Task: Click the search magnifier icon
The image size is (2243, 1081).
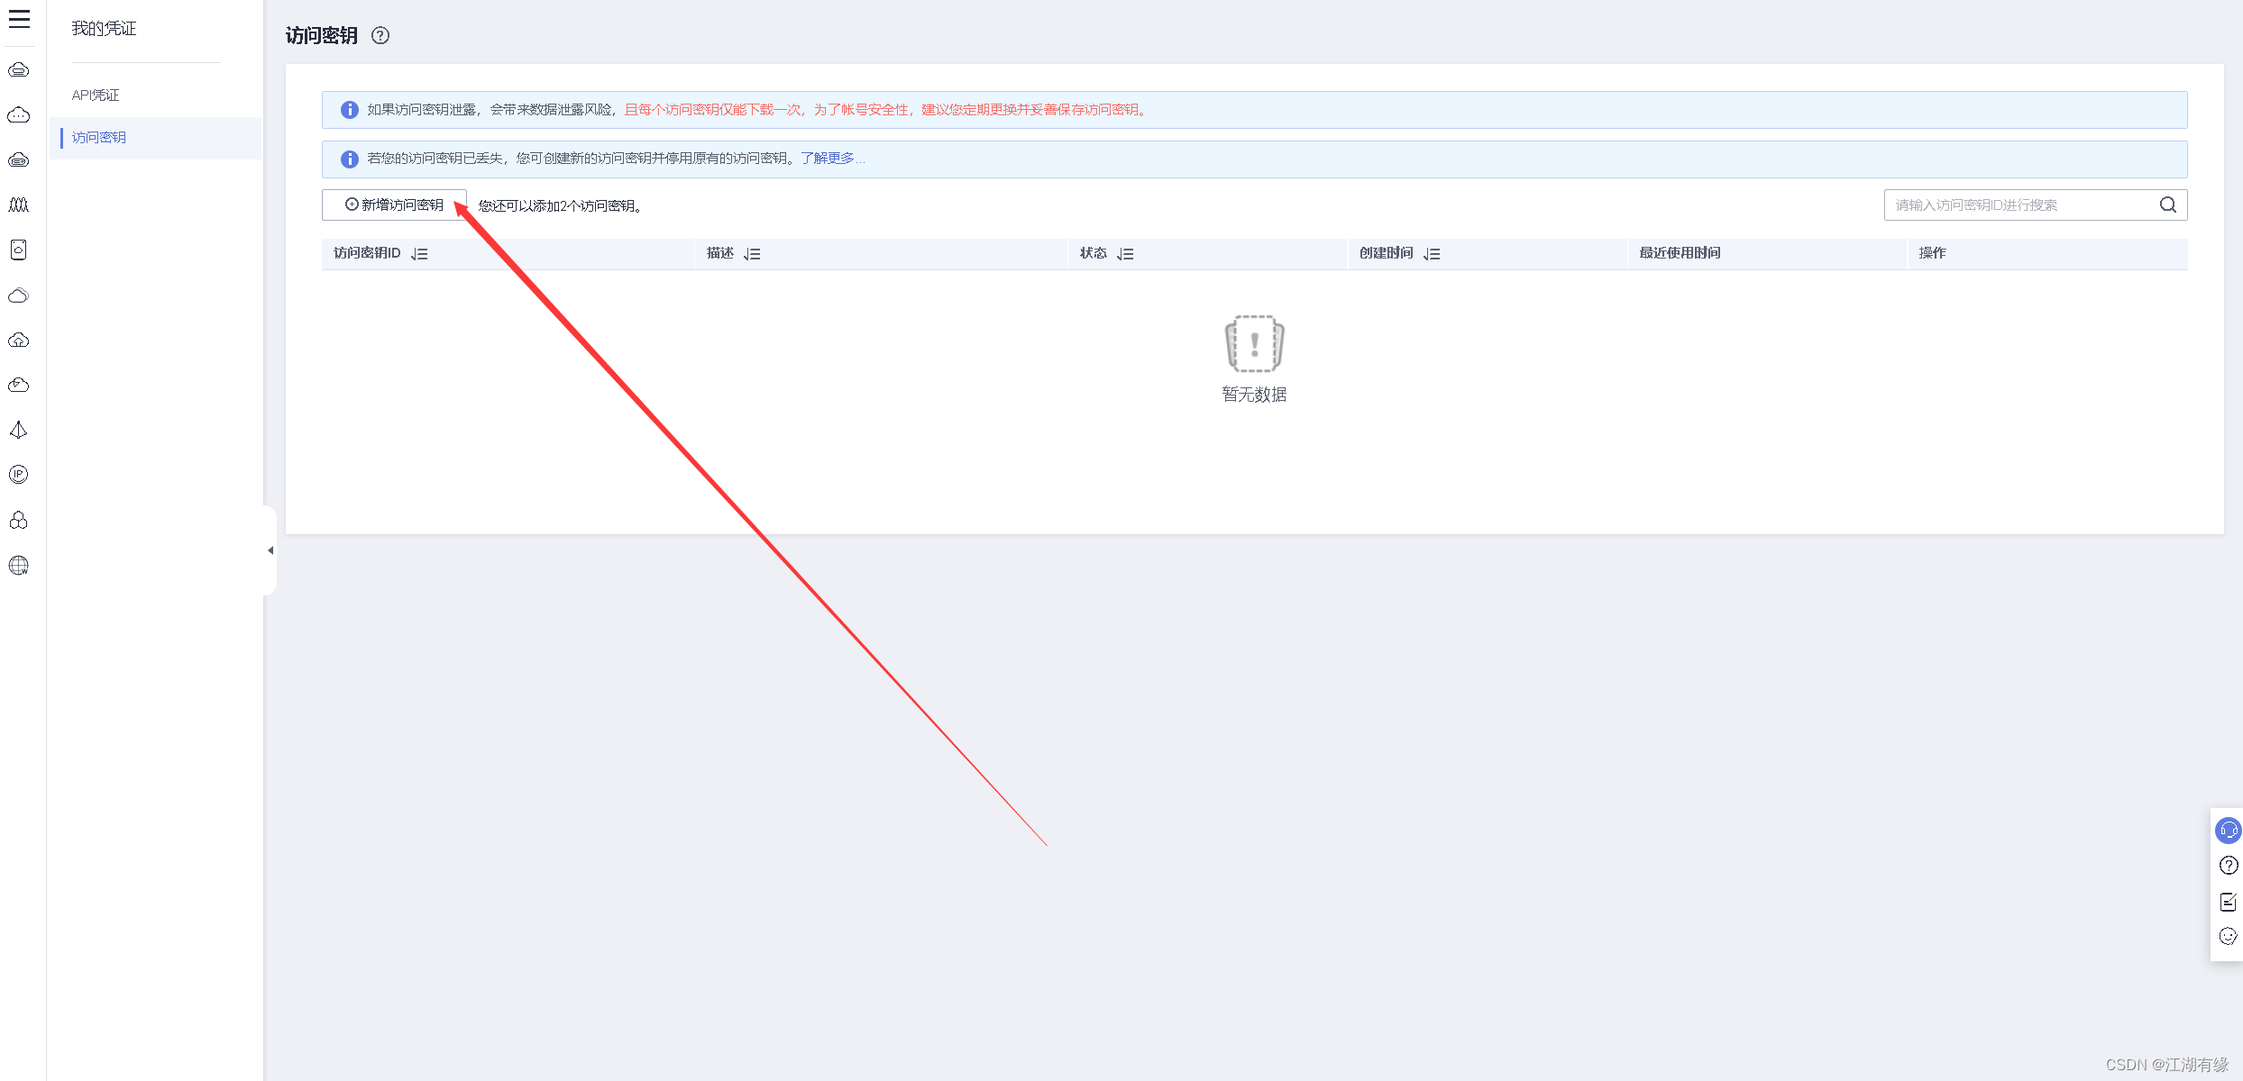Action: click(x=2168, y=205)
